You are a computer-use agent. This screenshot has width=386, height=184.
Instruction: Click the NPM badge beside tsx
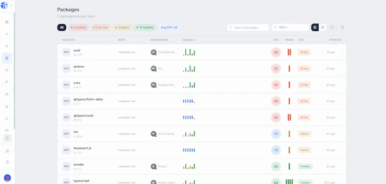(66, 134)
